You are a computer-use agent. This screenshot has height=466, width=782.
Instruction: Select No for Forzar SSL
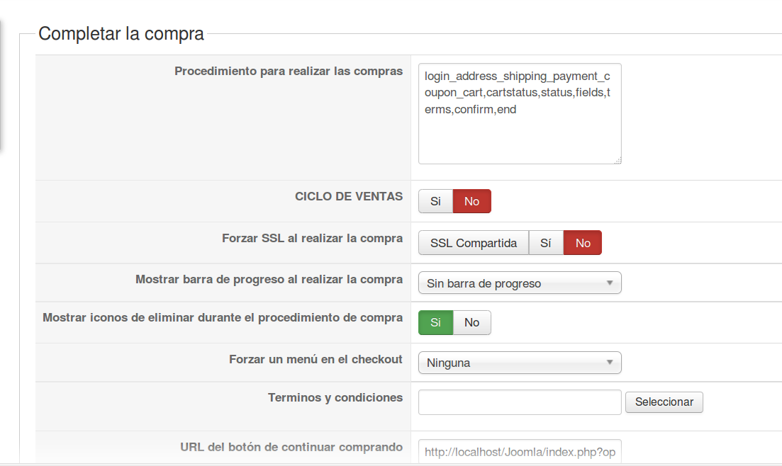(583, 243)
